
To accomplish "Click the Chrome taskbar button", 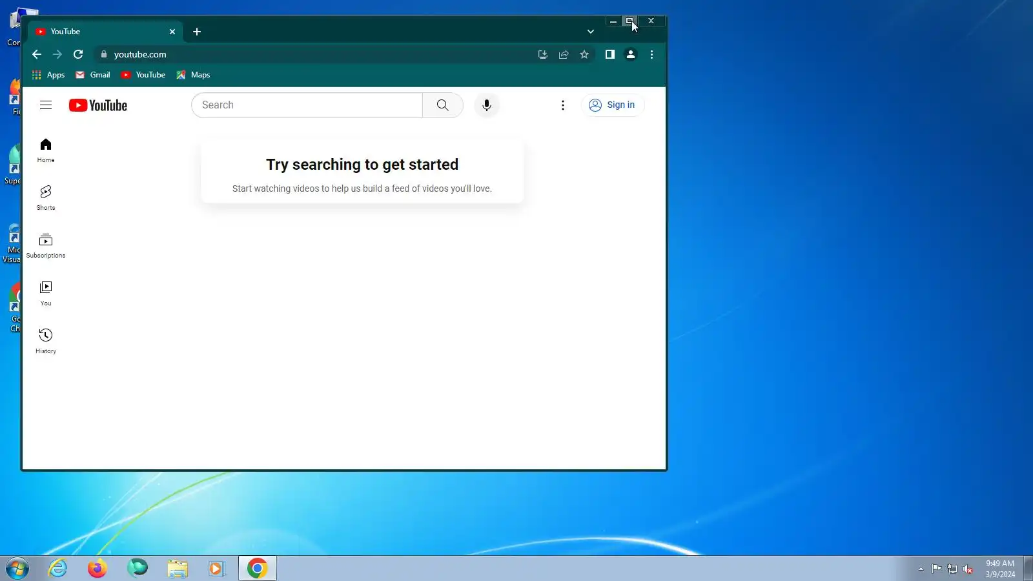I will (x=258, y=569).
